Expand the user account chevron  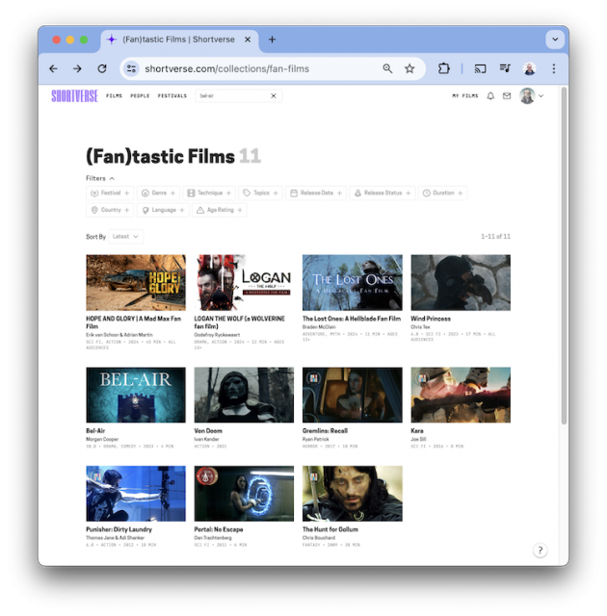pyautogui.click(x=541, y=96)
